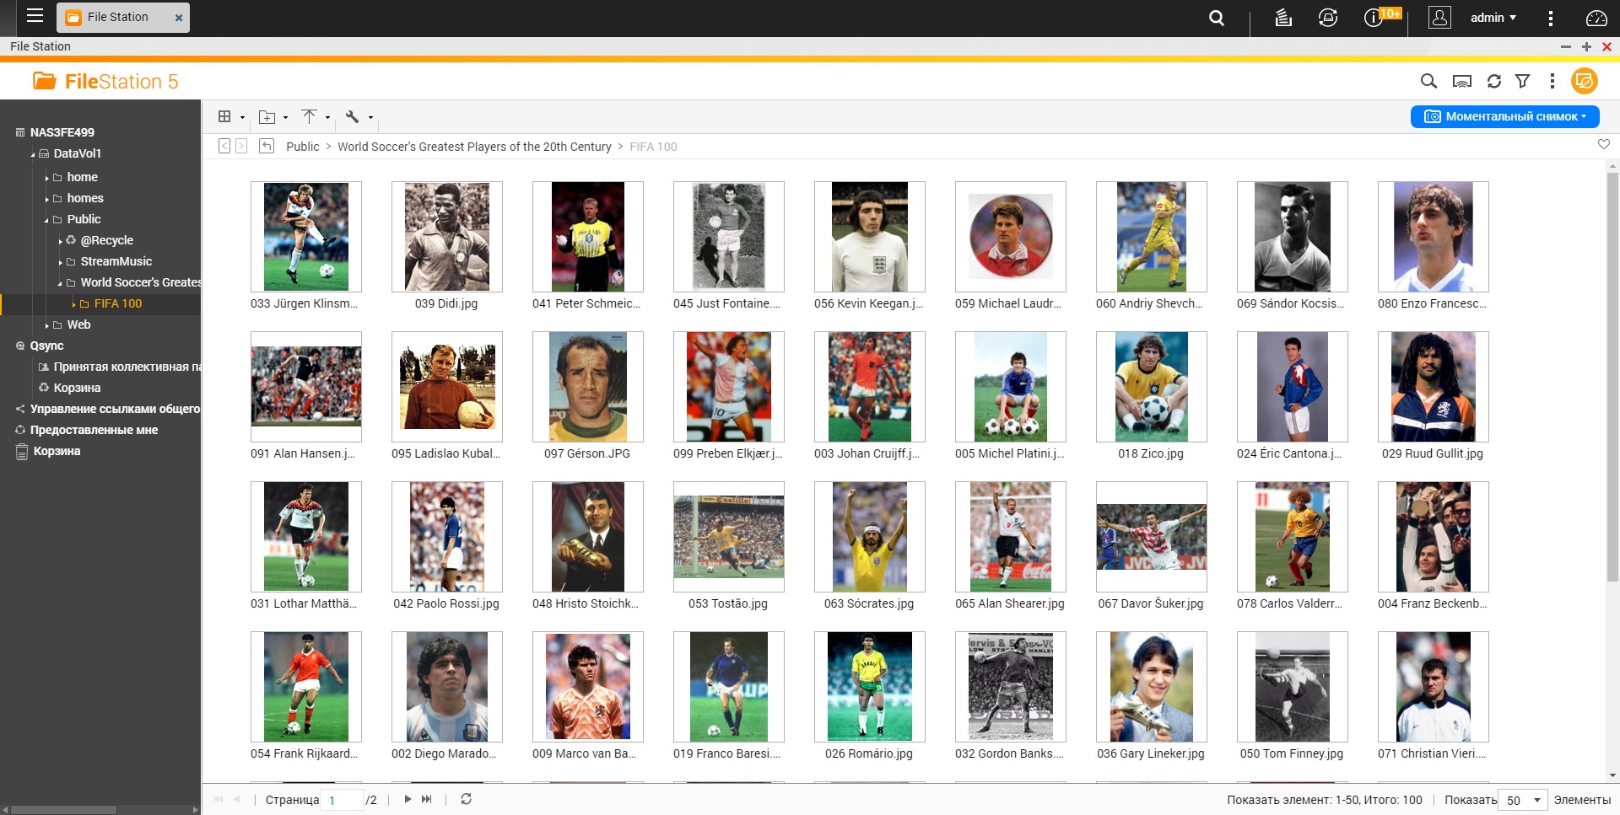Screen dimensions: 1620x815
Task: Open the items-per-page dropdown showing 50
Action: 1524,800
